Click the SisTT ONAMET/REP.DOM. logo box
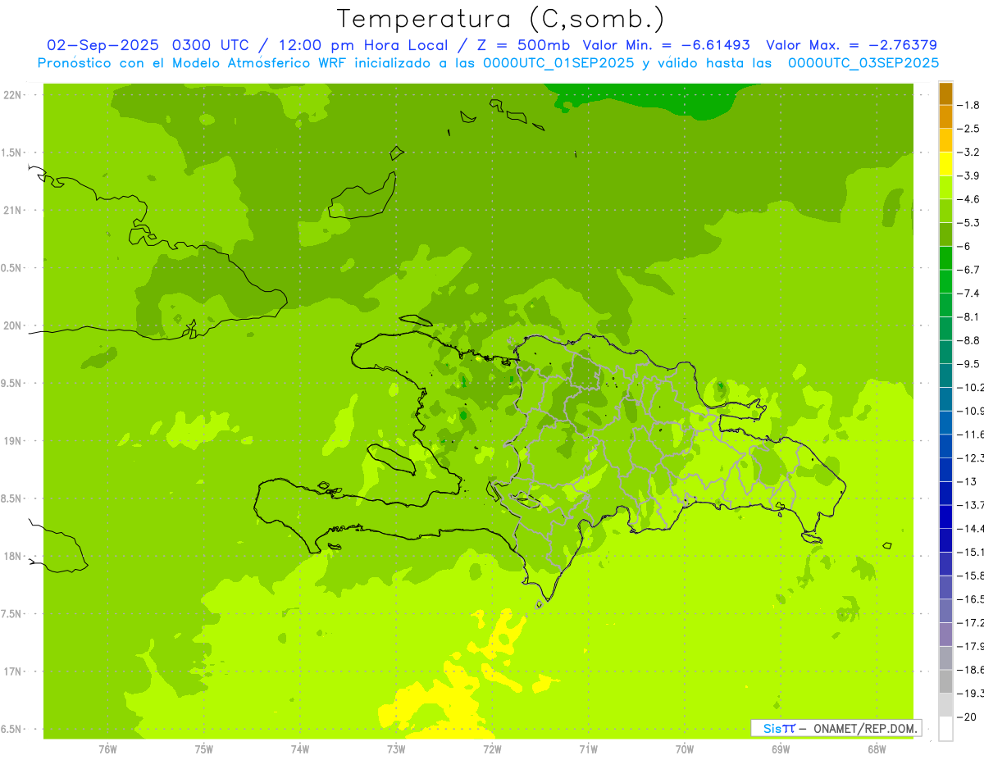This screenshot has height=760, width=984. 836,728
